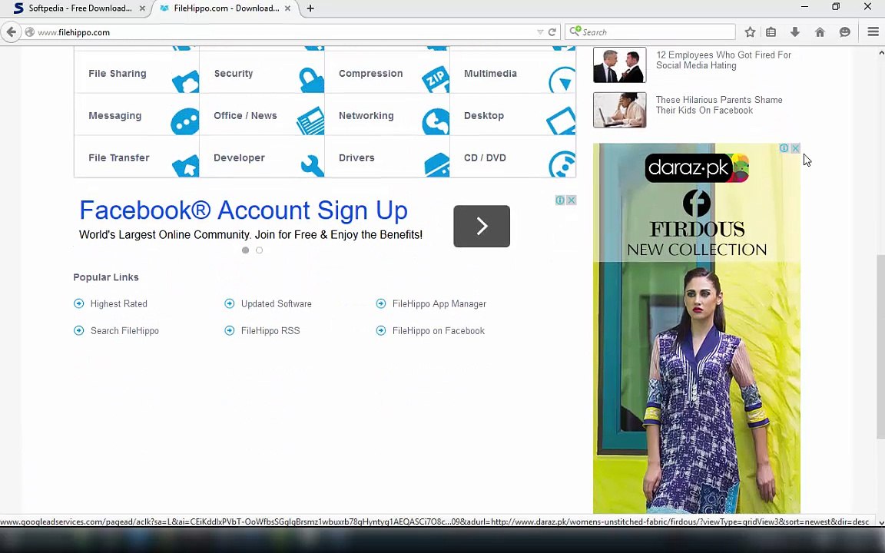Image resolution: width=885 pixels, height=553 pixels.
Task: Open the bookmarks list icon
Action: 771,32
